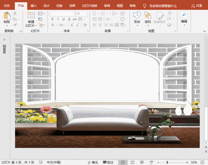The width and height of the screenshot is (208, 165).
Task: Open the font size dropdown showing 18
Action: click(x=86, y=14)
